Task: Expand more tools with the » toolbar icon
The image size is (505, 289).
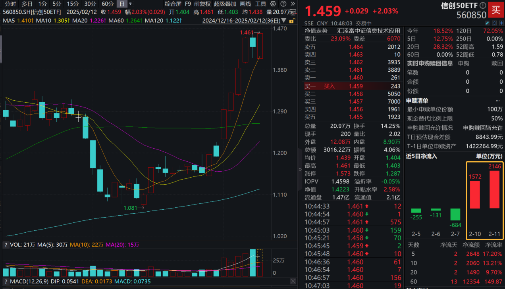Action: coord(293,4)
